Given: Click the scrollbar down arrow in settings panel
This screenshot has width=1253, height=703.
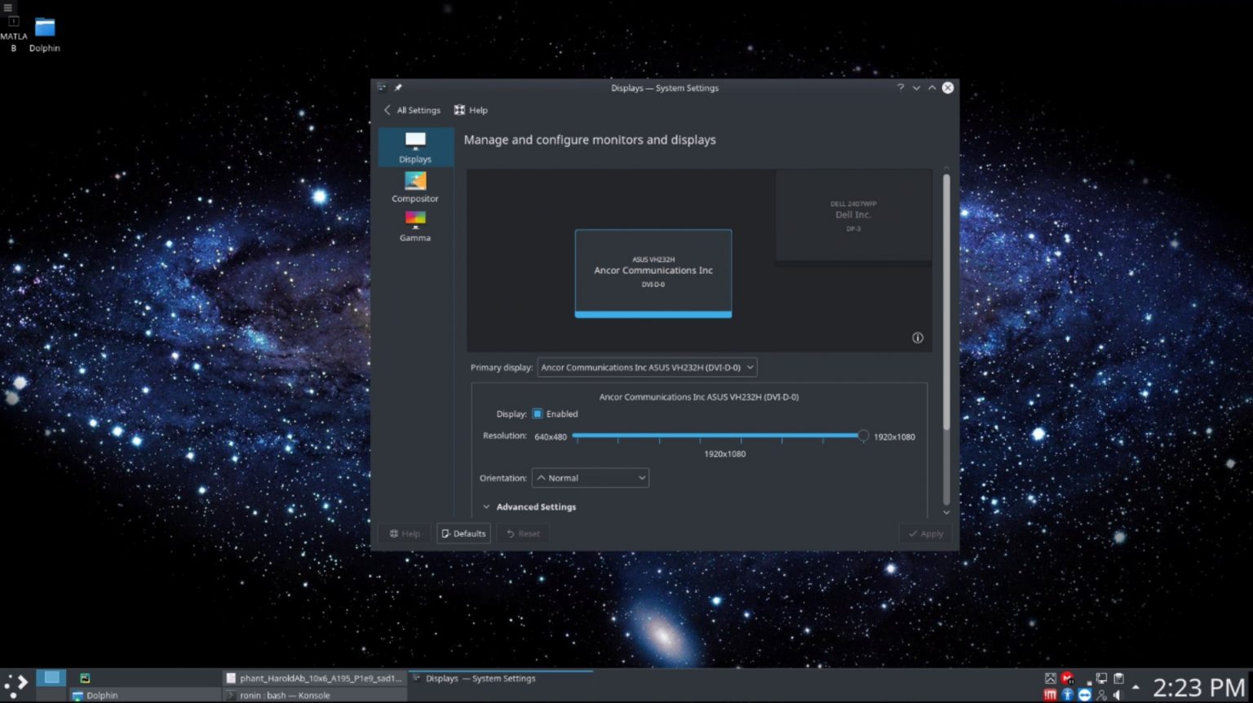Looking at the screenshot, I should point(946,513).
